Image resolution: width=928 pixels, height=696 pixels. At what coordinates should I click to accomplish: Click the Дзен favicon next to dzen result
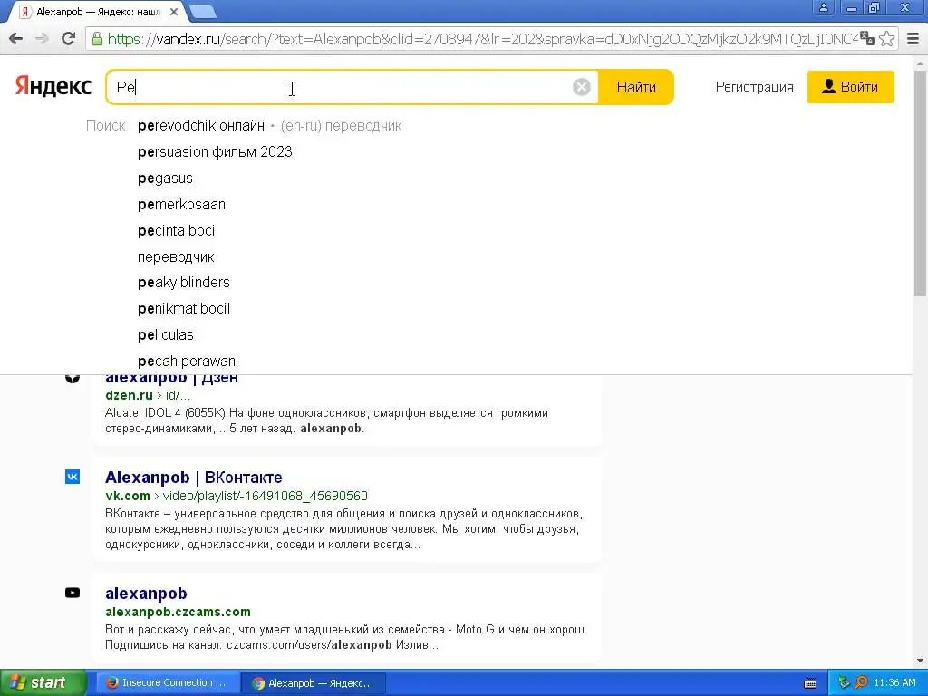pyautogui.click(x=72, y=378)
